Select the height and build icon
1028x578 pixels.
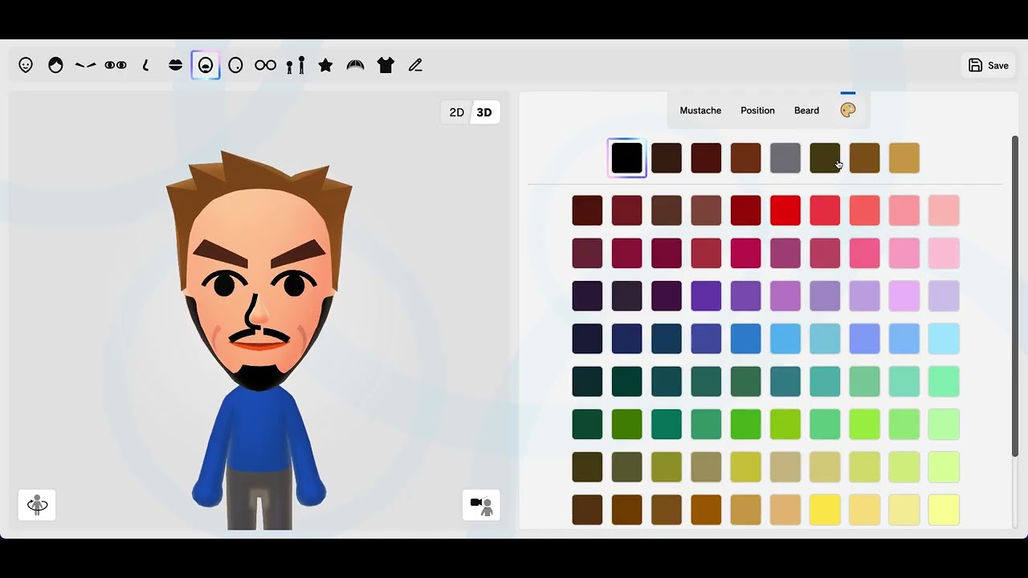pos(296,66)
